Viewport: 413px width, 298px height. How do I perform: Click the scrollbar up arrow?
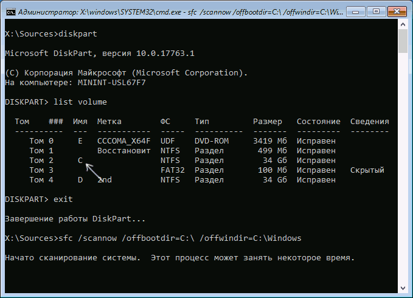[403, 24]
